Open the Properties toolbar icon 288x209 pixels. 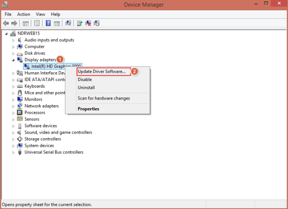(37, 23)
